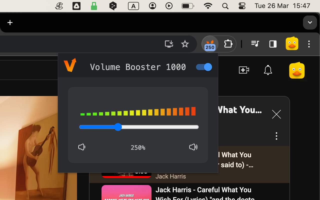The height and width of the screenshot is (200, 320).
Task: Click the green lock menu bar icon
Action: tap(94, 6)
